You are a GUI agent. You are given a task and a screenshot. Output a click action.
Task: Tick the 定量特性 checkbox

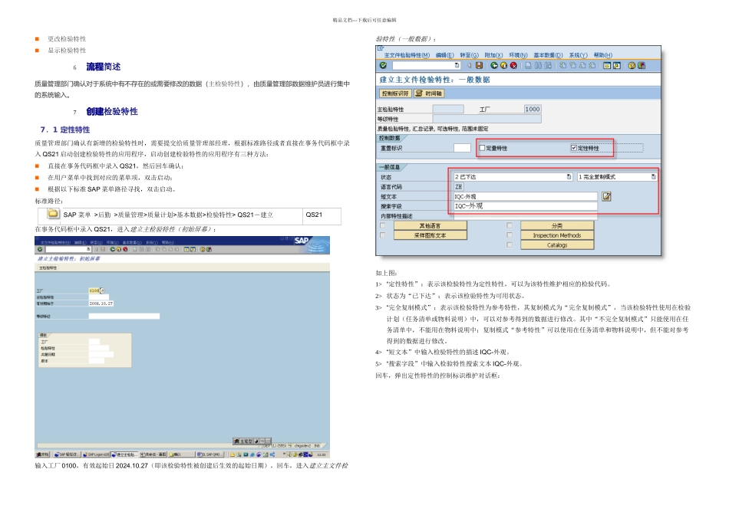pos(482,148)
